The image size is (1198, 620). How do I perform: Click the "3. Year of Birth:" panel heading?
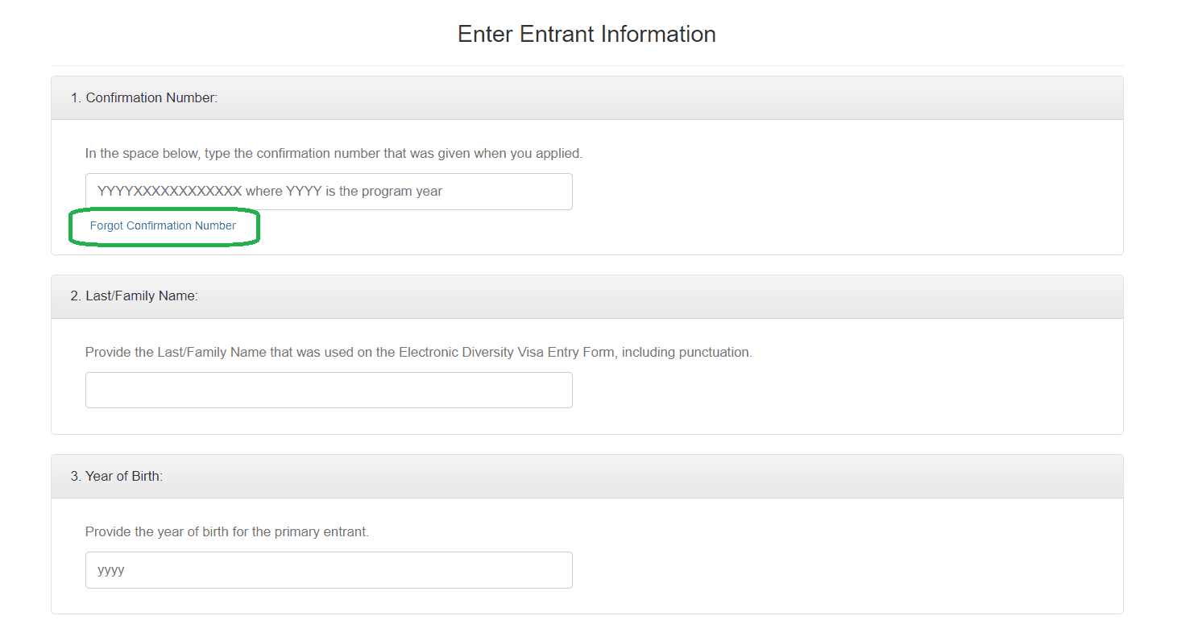coord(117,476)
